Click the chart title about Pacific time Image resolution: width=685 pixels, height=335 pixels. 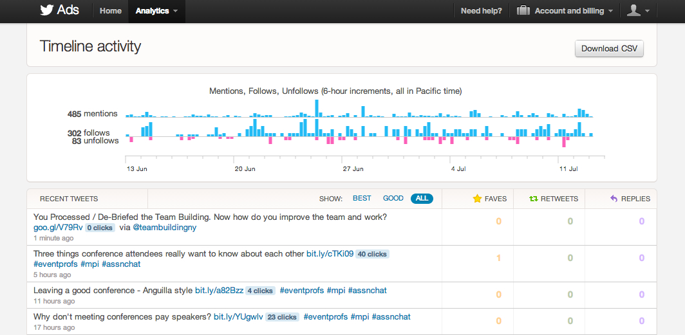pyautogui.click(x=335, y=91)
